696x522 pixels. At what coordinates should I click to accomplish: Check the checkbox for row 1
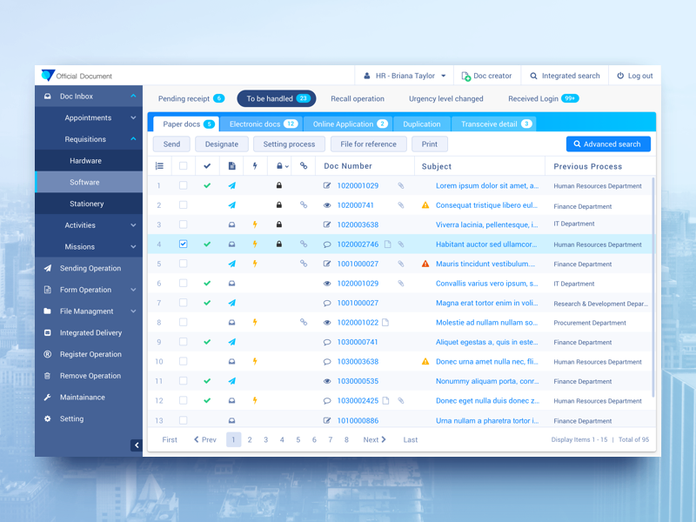[x=183, y=185]
